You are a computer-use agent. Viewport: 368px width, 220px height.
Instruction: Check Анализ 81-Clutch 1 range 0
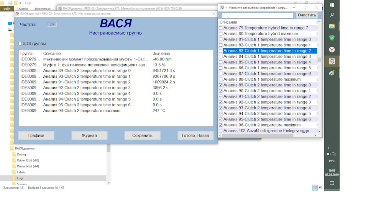click(x=221, y=39)
